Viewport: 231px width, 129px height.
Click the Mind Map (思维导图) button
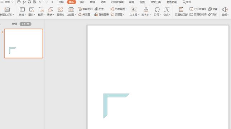tap(119, 9)
